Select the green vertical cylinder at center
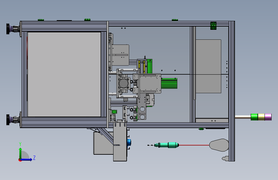Screen dimensions: 278x180 [x=150, y=66]
